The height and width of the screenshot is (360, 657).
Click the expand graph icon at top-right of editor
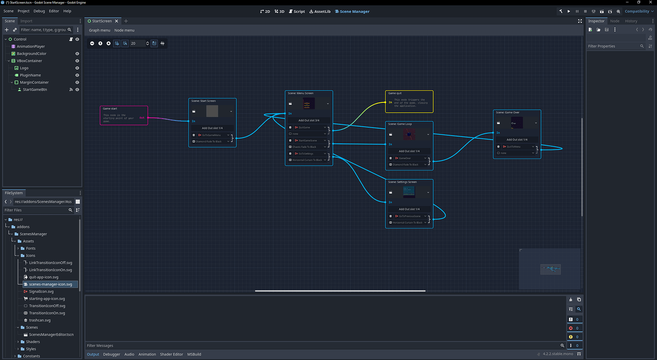(x=580, y=21)
